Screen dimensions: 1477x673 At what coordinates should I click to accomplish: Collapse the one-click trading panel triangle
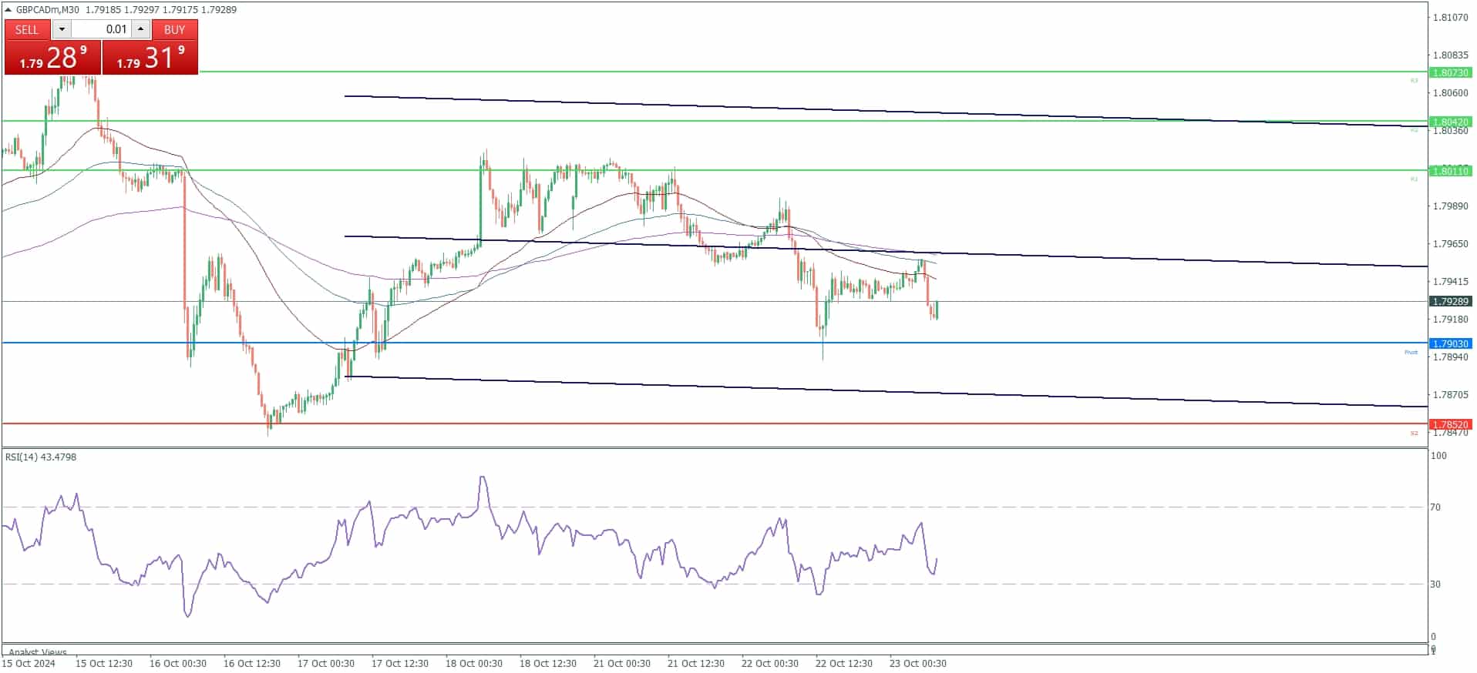coord(8,10)
